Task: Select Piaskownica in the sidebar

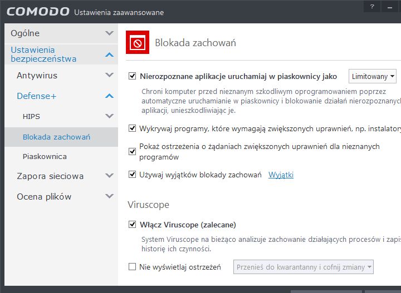Action: coord(45,157)
